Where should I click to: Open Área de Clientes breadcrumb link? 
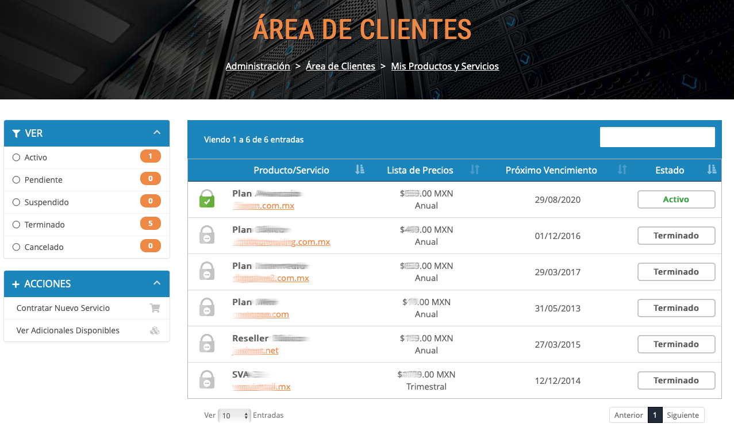click(x=340, y=66)
